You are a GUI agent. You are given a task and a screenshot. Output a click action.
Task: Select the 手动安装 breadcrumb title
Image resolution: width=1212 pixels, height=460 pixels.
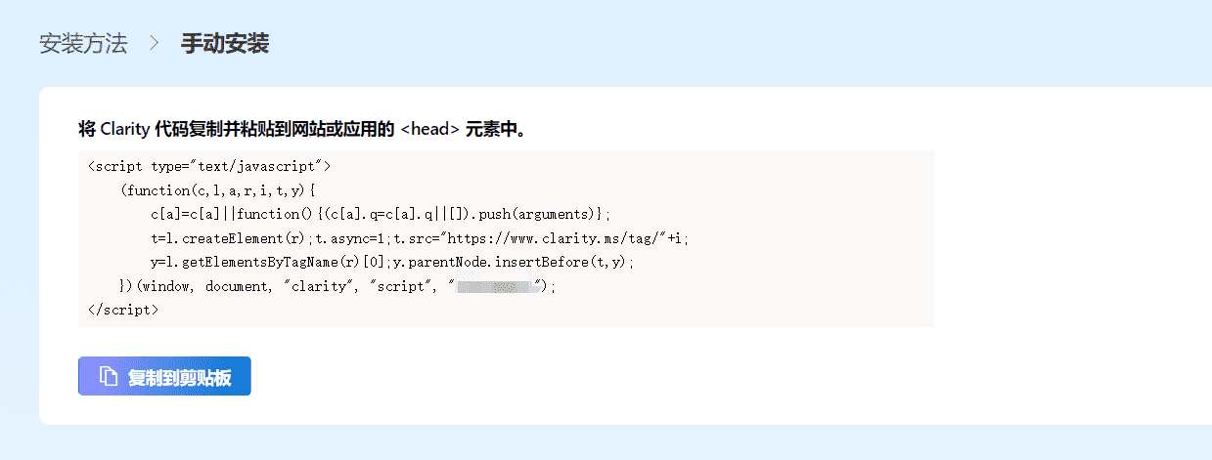click(225, 44)
